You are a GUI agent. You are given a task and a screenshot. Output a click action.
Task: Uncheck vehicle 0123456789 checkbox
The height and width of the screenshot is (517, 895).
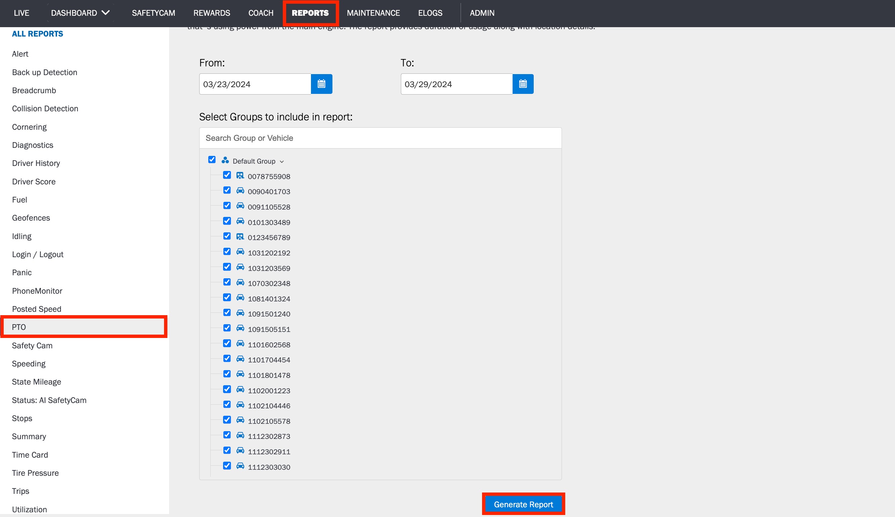pos(227,236)
